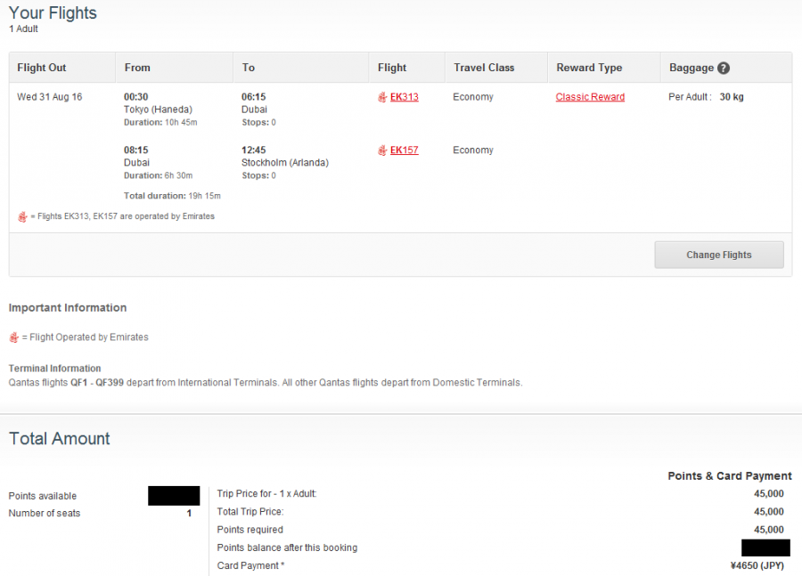Viewport: 802px width, 576px height.
Task: Click 'Number of seats' label
Action: click(x=45, y=513)
